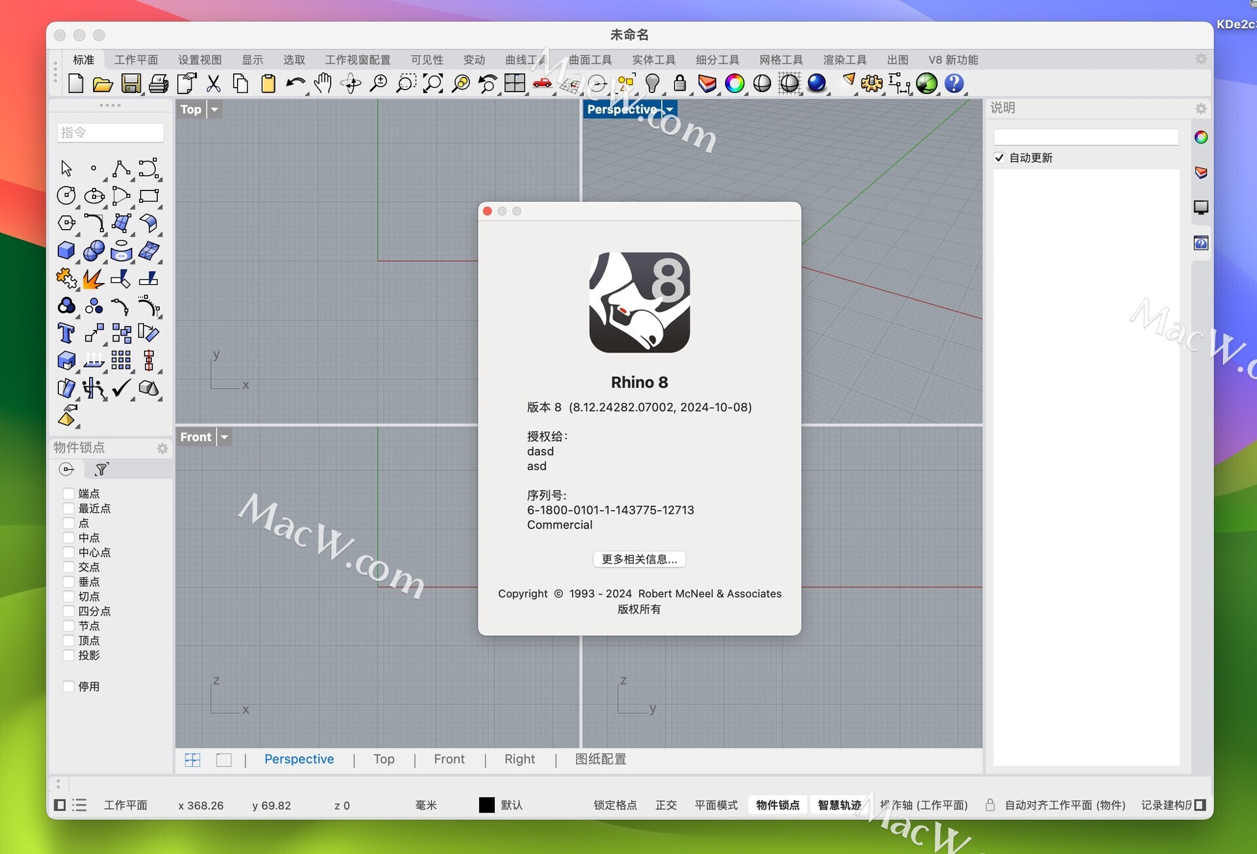Open help with the question mark icon
Viewport: 1257px width, 854px height.
tap(954, 83)
